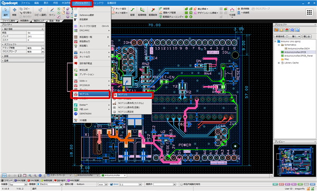Click the 閉じる button in Project panel

(x=306, y=37)
